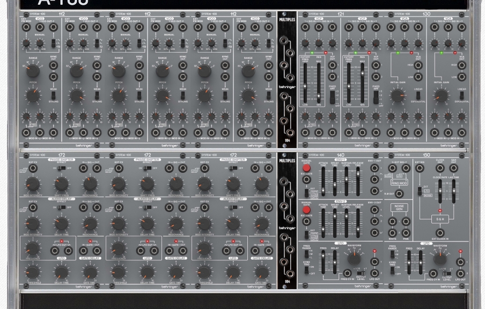485x309 pixels.
Task: Click the CLOCK OUT jack on module 150
Action: (x=440, y=167)
